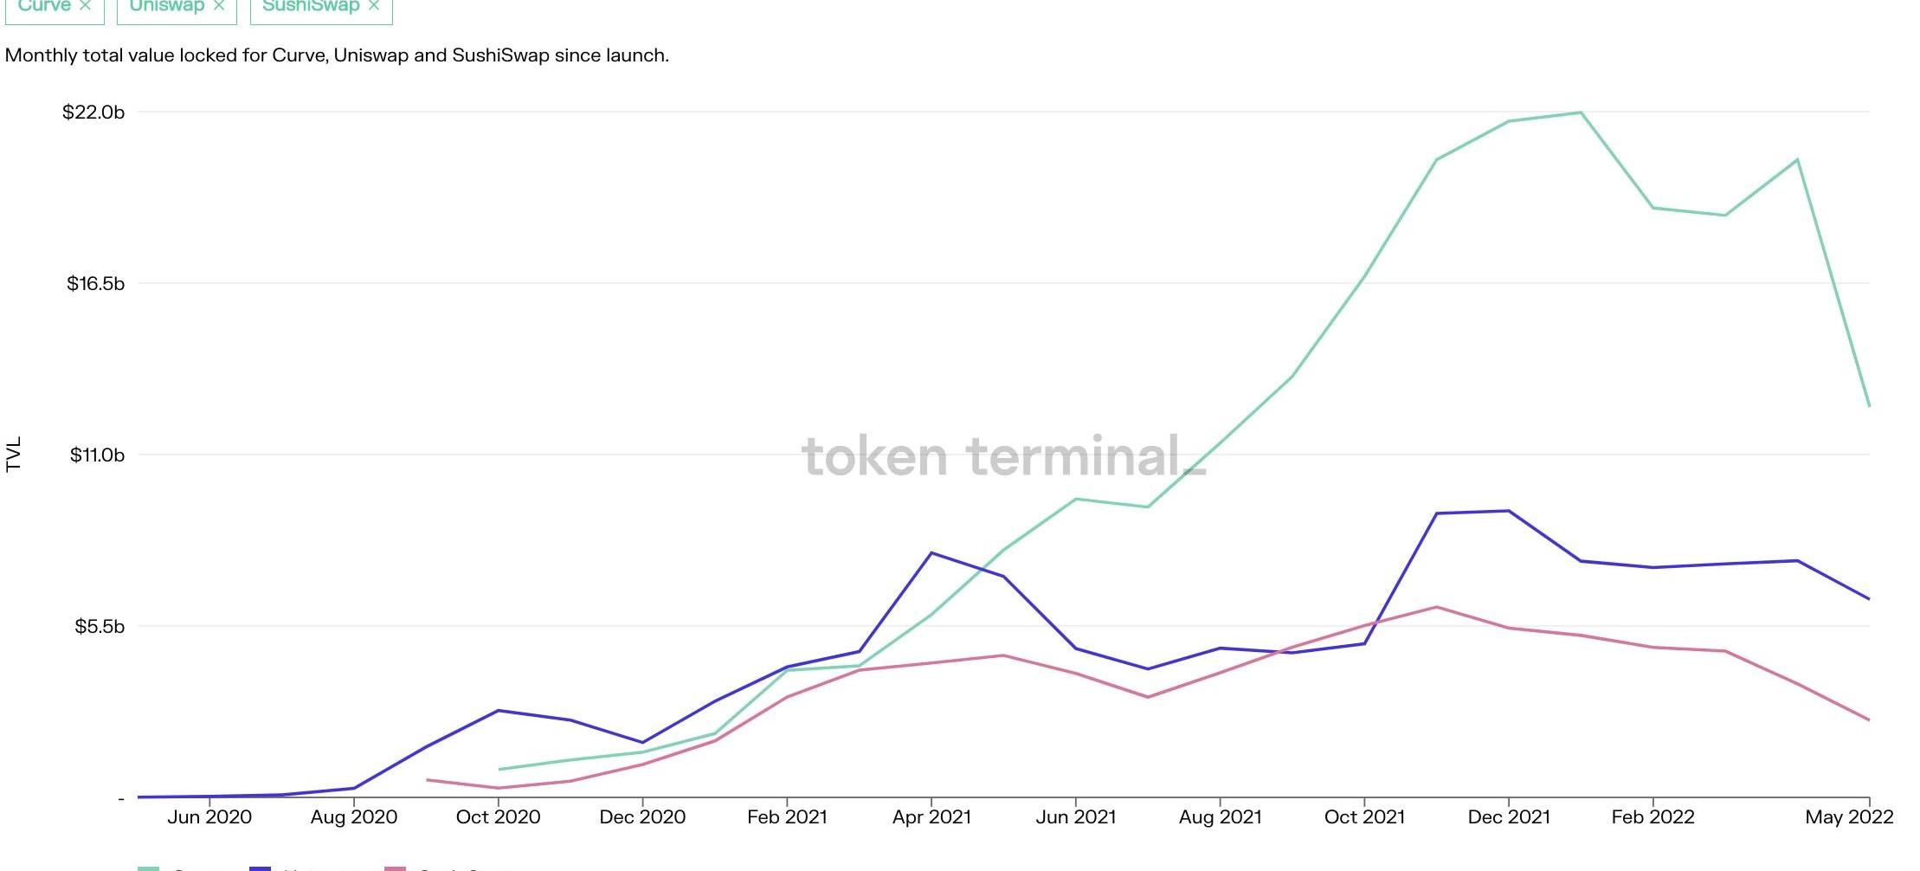1920x871 pixels.
Task: Toggle the green Curve legend swatch
Action: tap(149, 868)
